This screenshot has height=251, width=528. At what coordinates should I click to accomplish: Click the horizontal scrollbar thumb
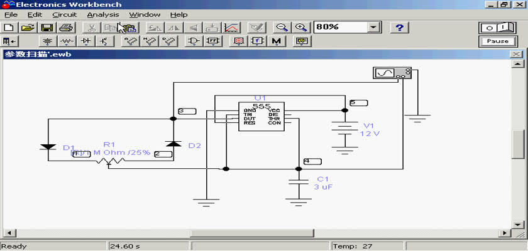(252, 233)
